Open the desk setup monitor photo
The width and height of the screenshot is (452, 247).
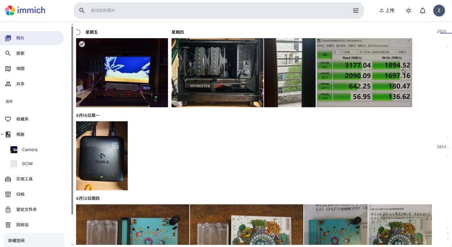point(122,73)
